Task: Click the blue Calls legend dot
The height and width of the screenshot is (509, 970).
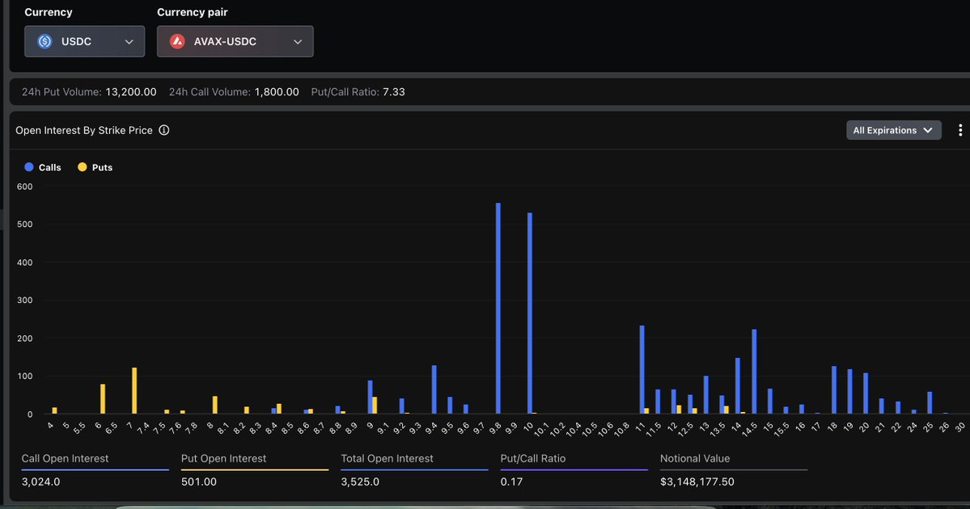Action: [29, 167]
